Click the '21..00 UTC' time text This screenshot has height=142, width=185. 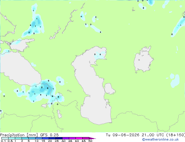153,135
